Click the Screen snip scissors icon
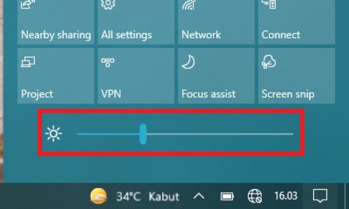349x209 pixels. pos(269,62)
